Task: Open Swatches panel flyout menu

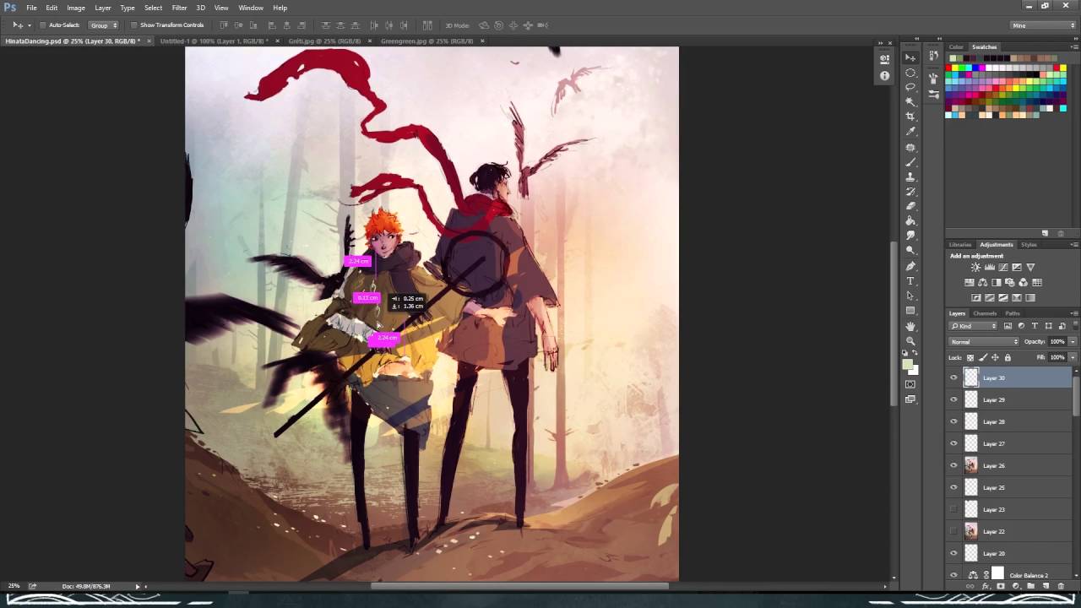Action: 1073,47
